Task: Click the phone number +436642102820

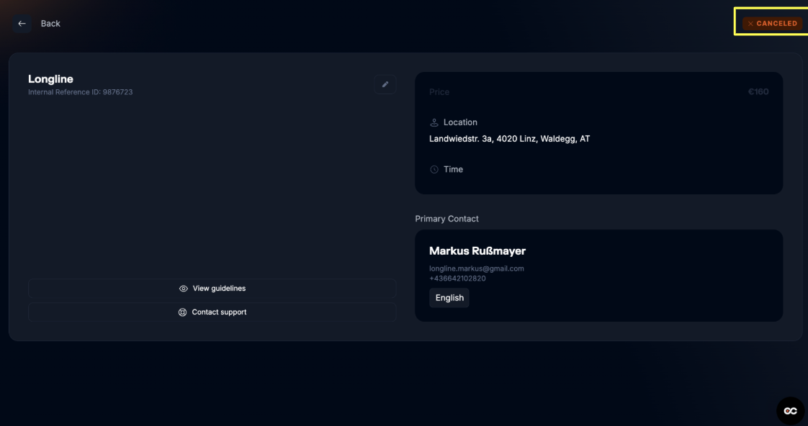Action: point(457,278)
